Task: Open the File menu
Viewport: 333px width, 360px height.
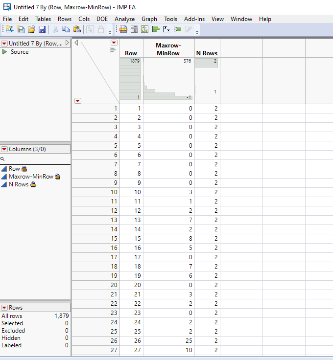Action: tap(7, 19)
